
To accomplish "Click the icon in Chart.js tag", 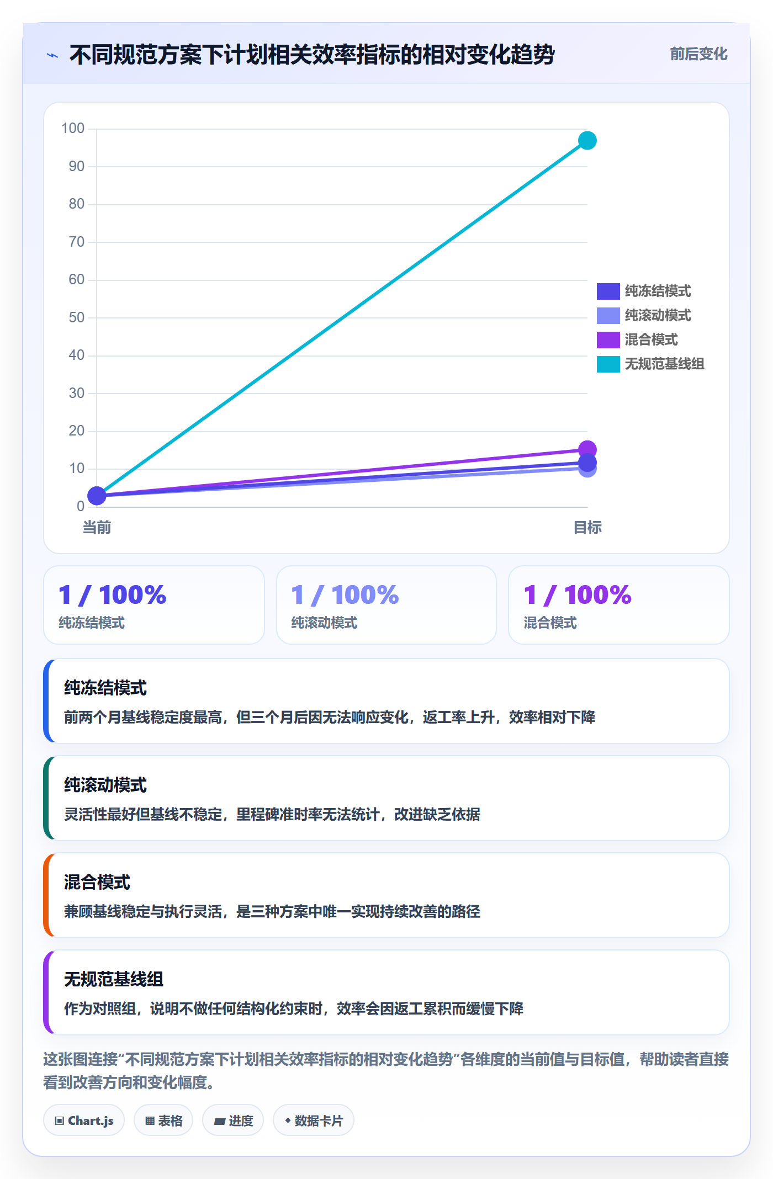I will coord(59,1121).
